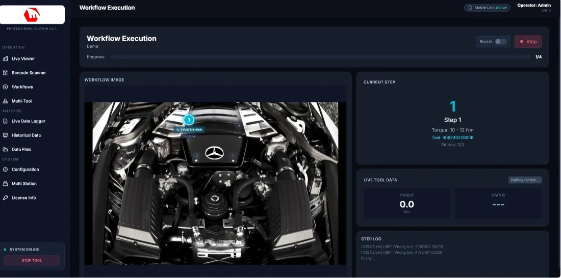561x278 pixels.
Task: Click the Data Files folder icon
Action: click(x=5, y=149)
